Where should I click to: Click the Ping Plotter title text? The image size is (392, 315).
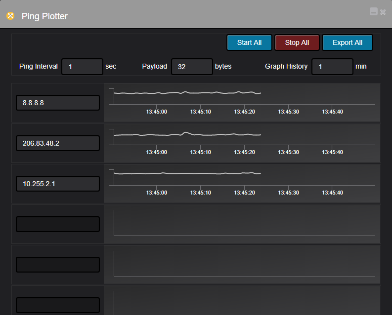(x=44, y=16)
